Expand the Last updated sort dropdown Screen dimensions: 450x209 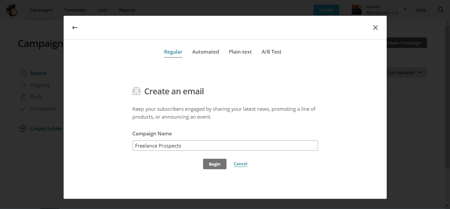405,72
